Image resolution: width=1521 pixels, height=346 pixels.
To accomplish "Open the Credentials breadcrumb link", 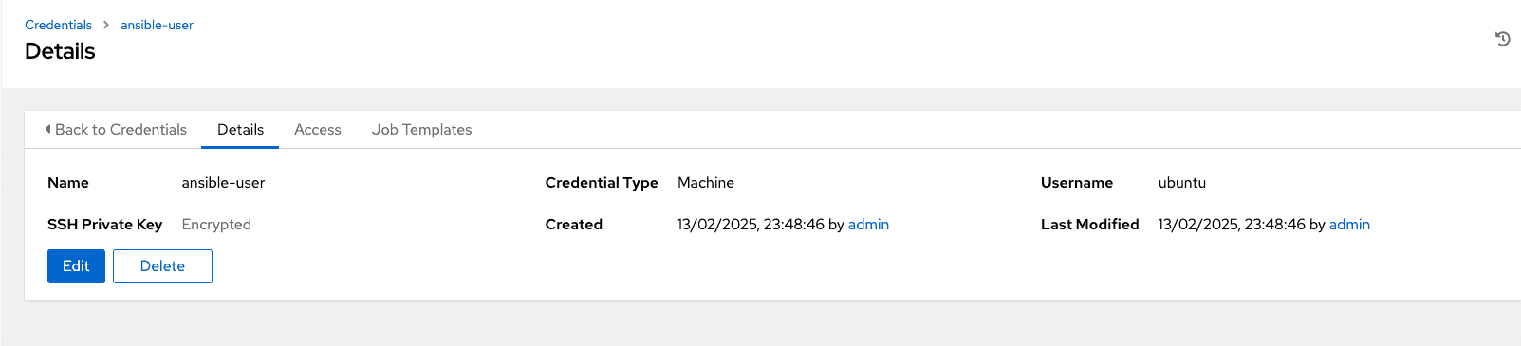I will click(x=58, y=25).
